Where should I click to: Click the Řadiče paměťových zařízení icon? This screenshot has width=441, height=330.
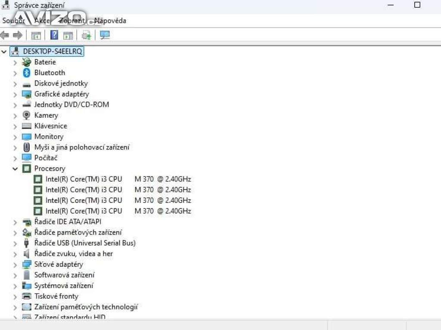(26, 232)
